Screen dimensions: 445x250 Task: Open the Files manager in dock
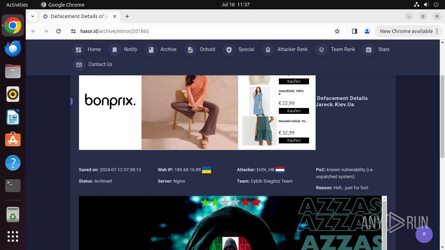13,72
